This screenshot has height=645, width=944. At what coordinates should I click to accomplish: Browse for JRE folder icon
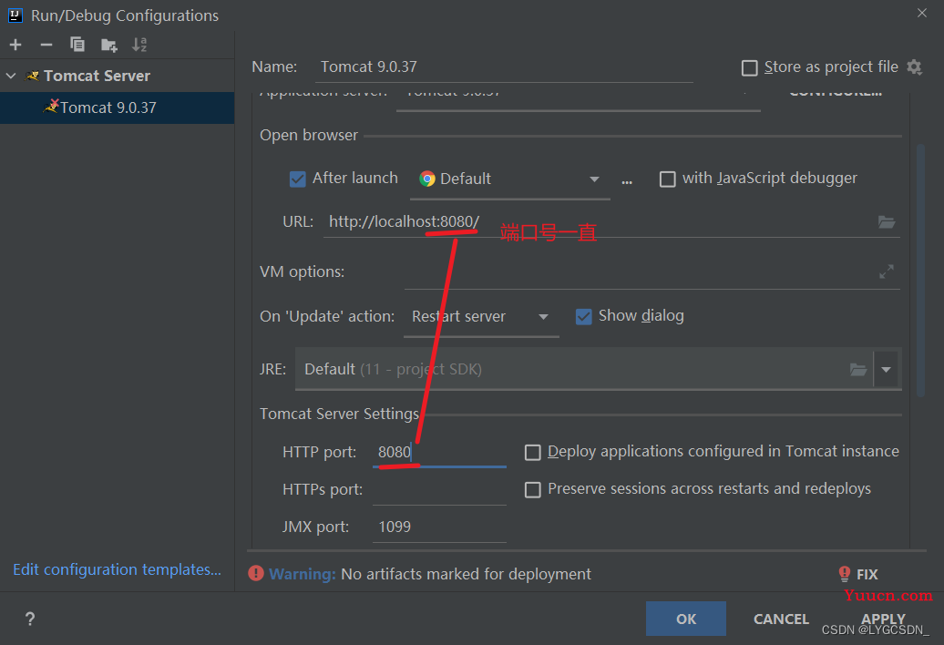click(858, 369)
